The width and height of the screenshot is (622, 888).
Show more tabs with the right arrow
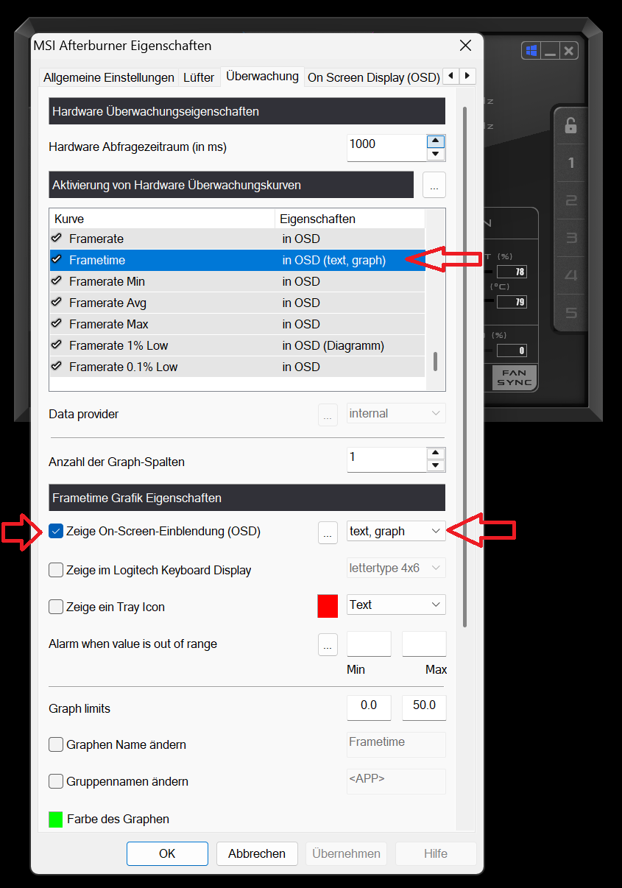click(467, 76)
